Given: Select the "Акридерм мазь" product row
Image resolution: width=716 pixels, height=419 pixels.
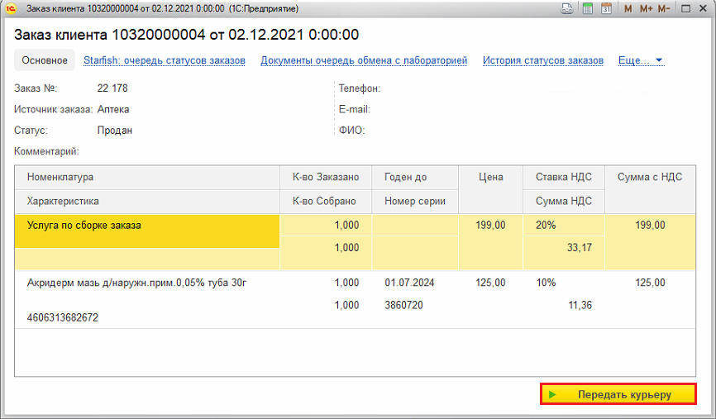Looking at the screenshot, I should click(x=137, y=283).
